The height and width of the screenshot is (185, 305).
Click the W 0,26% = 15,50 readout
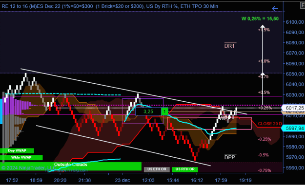point(260,18)
